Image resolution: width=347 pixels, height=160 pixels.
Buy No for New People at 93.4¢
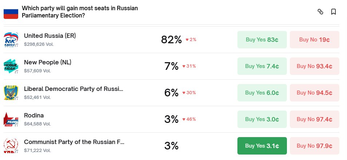pyautogui.click(x=315, y=66)
